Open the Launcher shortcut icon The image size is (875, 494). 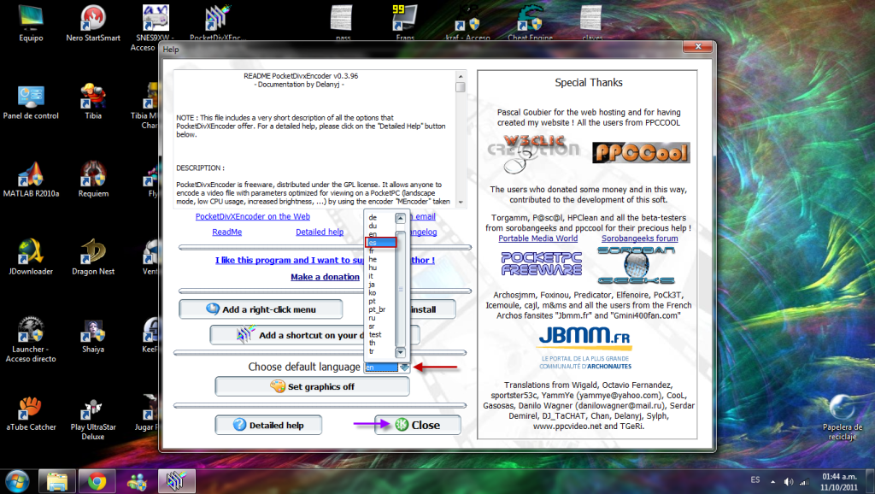(x=31, y=339)
